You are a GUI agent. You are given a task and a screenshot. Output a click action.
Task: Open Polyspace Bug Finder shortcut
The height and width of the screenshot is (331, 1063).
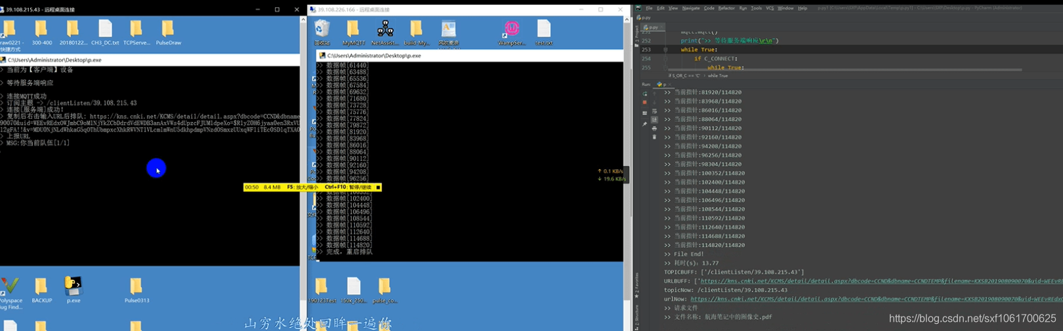pyautogui.click(x=10, y=292)
